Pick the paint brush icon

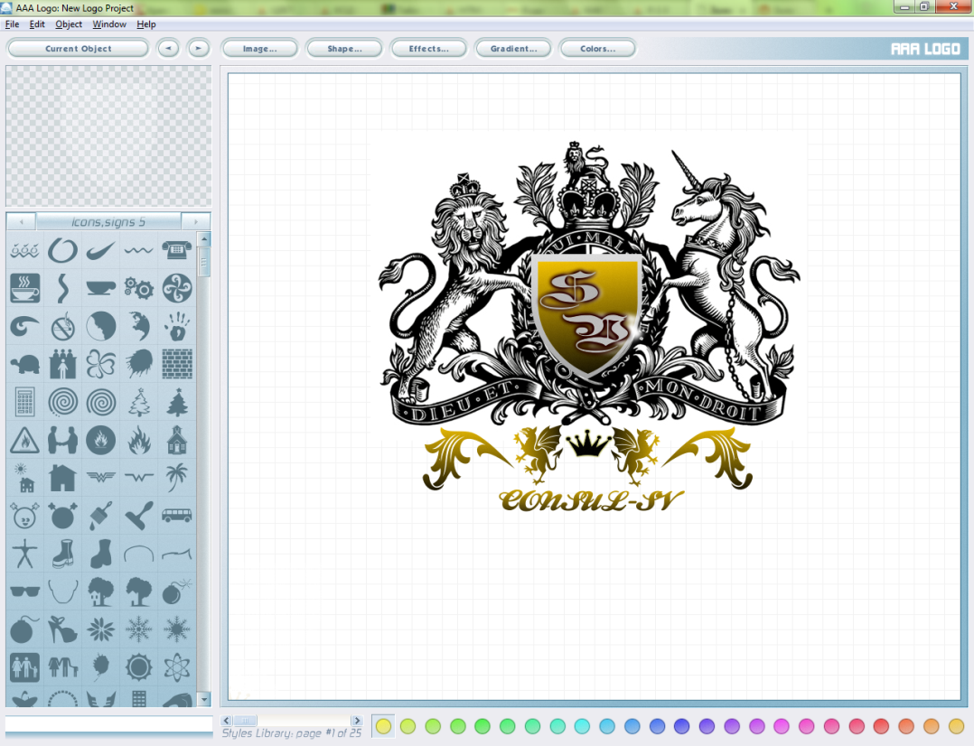click(x=100, y=516)
